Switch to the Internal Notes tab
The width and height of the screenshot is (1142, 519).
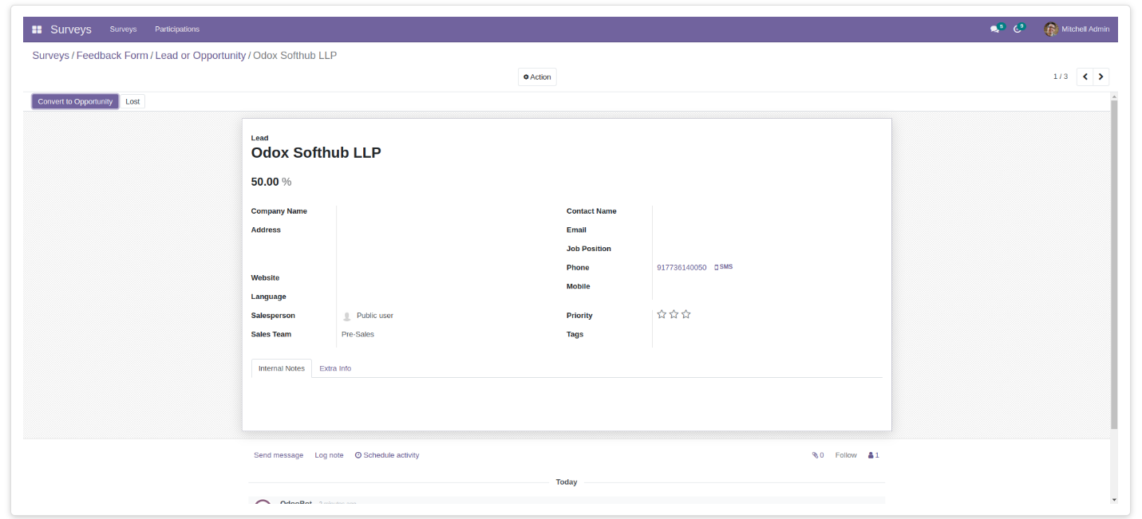pyautogui.click(x=282, y=368)
